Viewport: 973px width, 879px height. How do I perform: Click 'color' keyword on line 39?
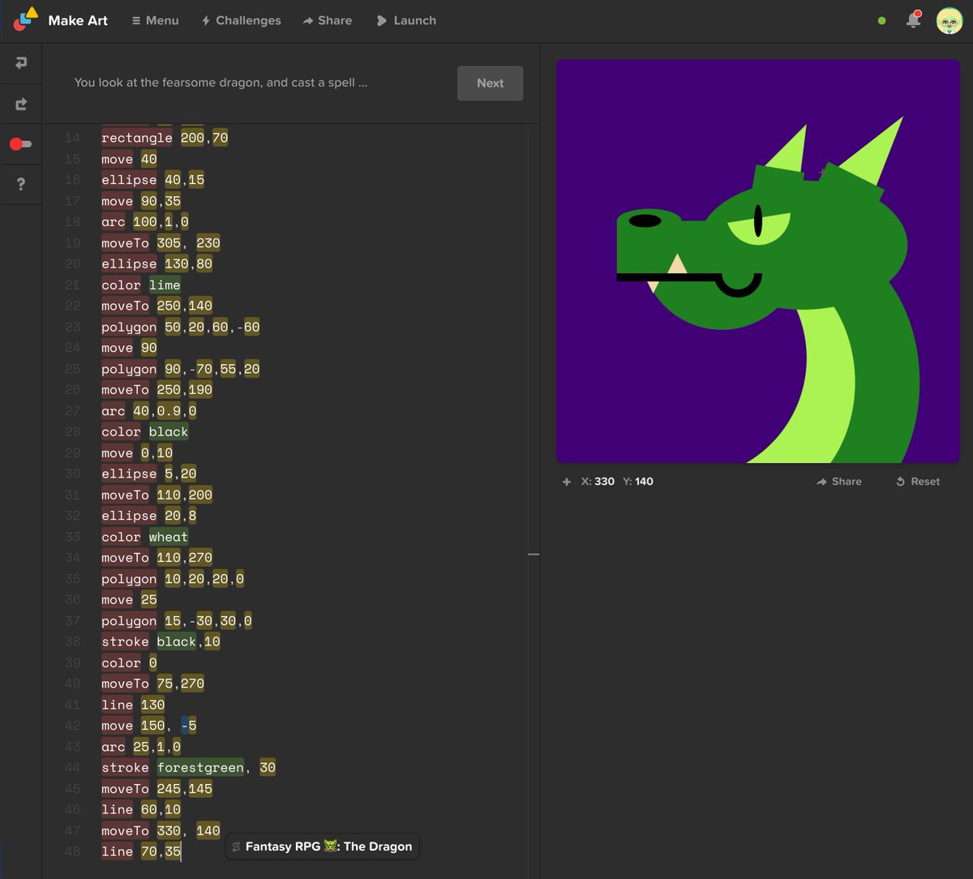tap(121, 662)
